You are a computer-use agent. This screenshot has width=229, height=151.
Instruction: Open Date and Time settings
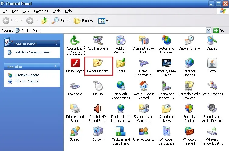tap(189, 43)
